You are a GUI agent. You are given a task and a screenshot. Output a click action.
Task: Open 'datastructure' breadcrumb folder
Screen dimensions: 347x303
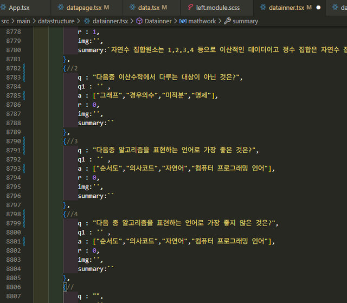[x=56, y=21]
